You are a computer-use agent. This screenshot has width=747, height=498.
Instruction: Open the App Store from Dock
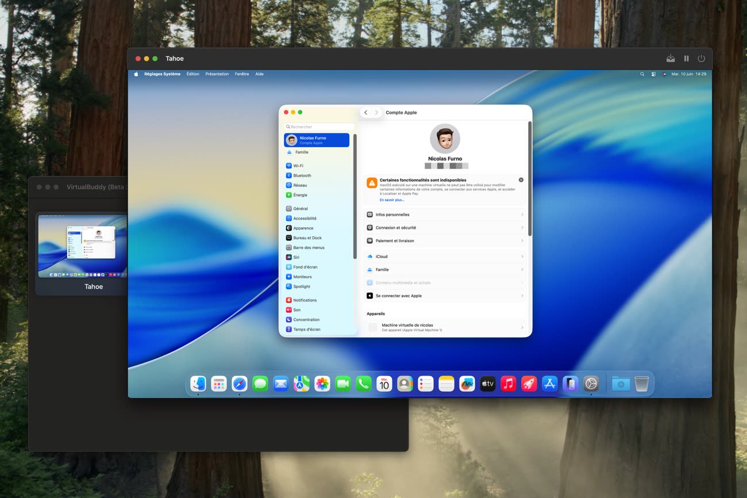coord(550,384)
